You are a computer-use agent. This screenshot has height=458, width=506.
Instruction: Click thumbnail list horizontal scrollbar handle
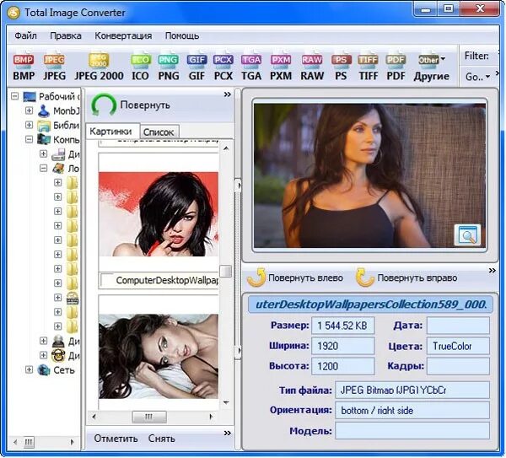coord(149,417)
